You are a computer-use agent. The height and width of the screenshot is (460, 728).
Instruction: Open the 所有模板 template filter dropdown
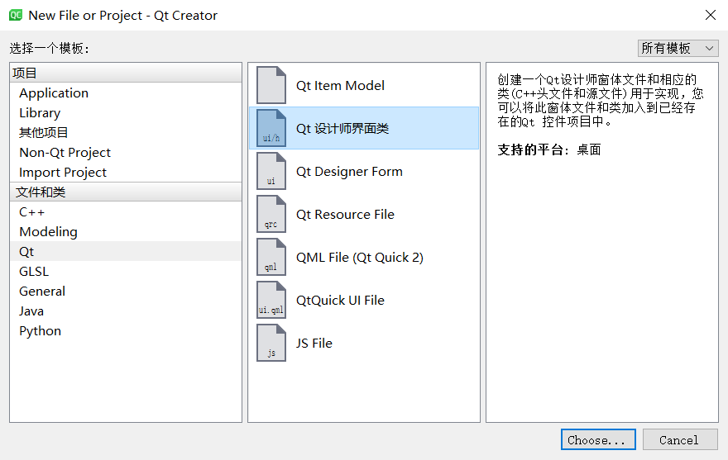pos(678,48)
